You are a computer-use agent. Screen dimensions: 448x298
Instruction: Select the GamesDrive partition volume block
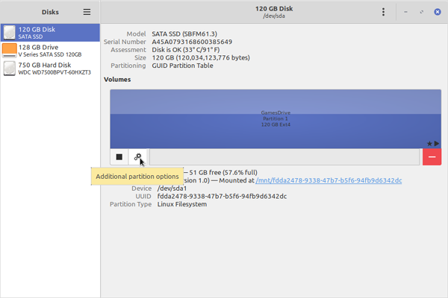click(275, 119)
